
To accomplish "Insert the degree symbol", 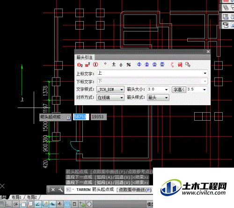I will [x=105, y=64].
